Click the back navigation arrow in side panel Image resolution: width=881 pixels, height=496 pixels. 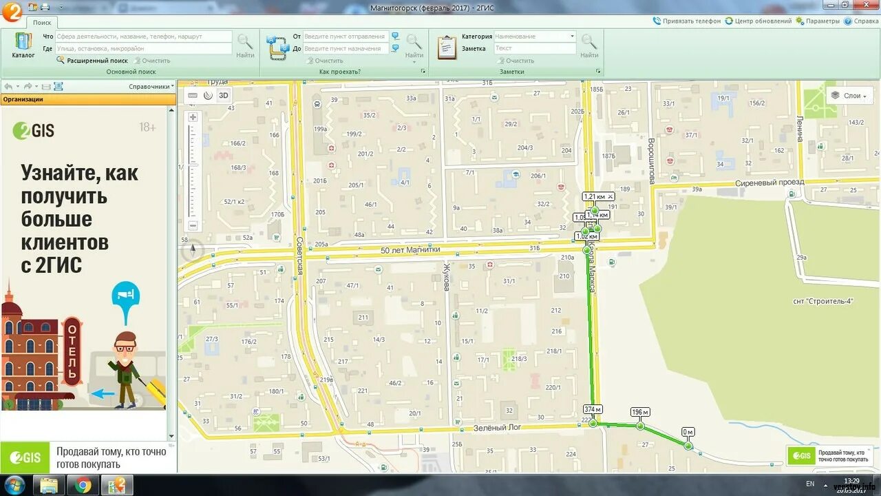click(8, 87)
